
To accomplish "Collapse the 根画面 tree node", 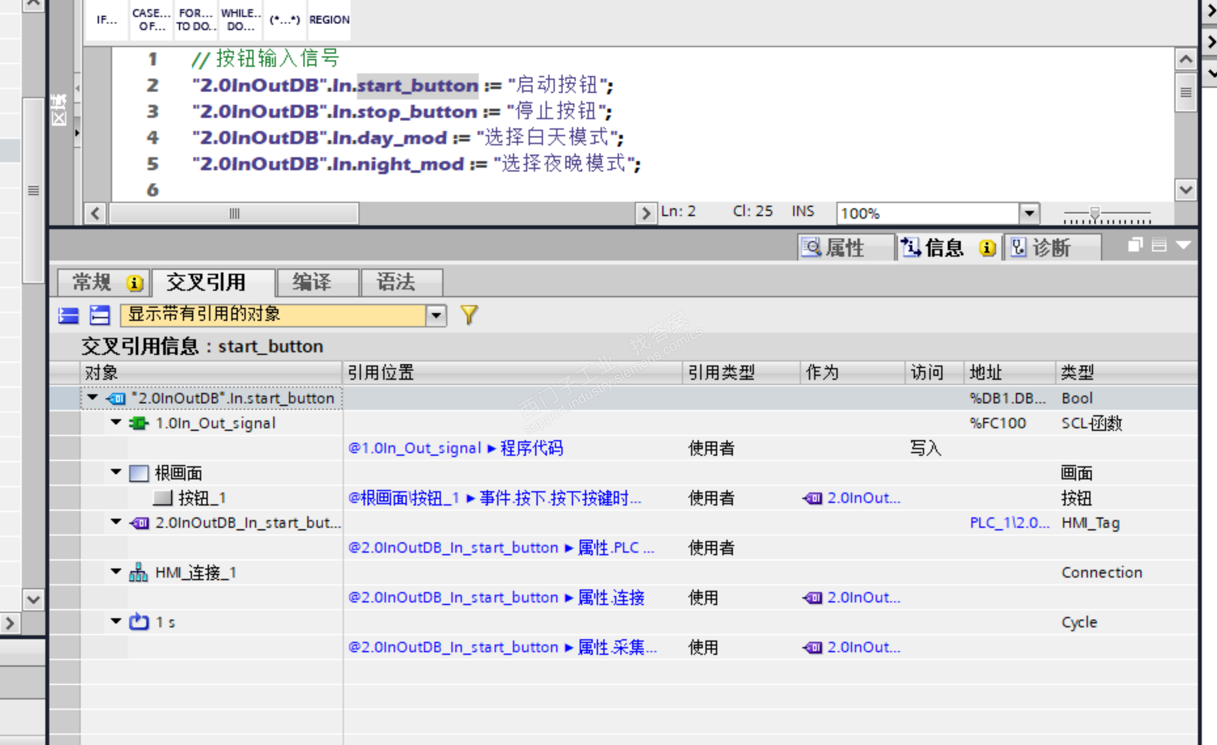I will (x=116, y=472).
